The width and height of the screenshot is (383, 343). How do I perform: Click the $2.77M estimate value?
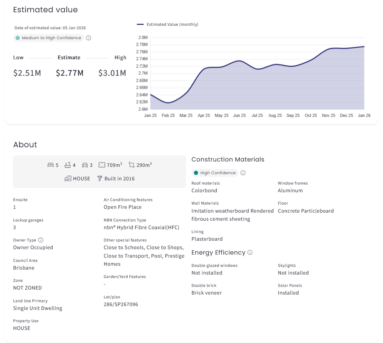pyautogui.click(x=70, y=73)
